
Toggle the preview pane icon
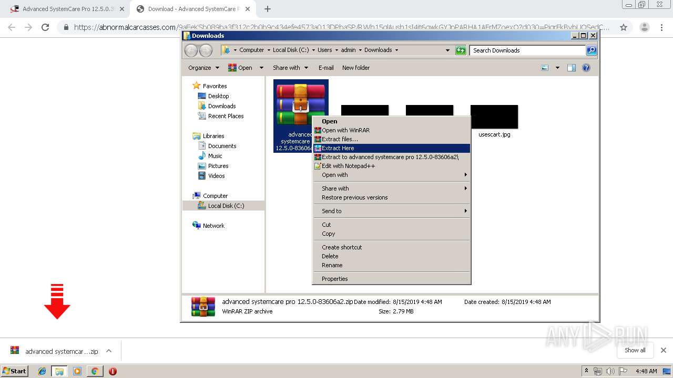(x=572, y=68)
